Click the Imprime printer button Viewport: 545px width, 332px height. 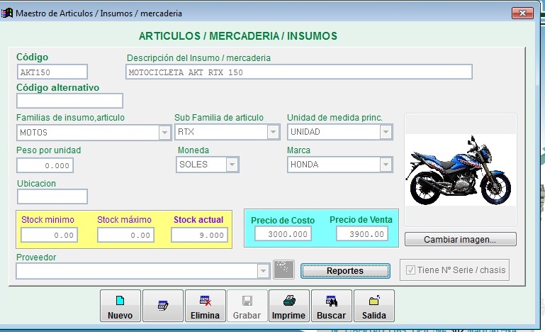pos(289,306)
